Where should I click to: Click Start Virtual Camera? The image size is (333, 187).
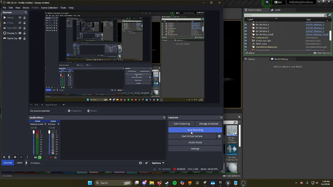[x=192, y=136]
